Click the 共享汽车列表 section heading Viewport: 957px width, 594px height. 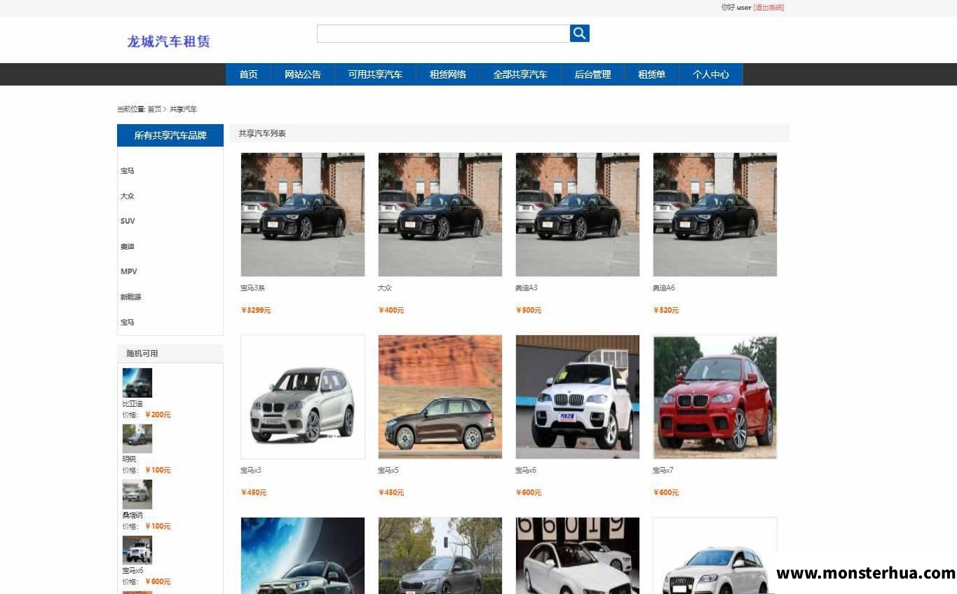coord(262,133)
